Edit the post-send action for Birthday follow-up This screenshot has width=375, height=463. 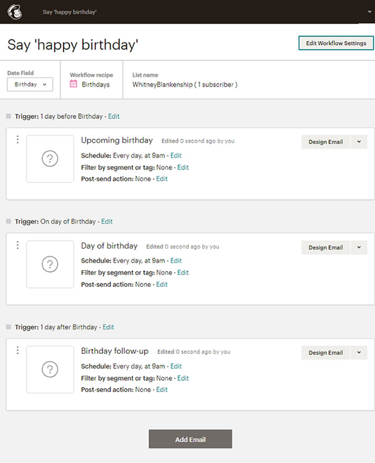point(162,390)
